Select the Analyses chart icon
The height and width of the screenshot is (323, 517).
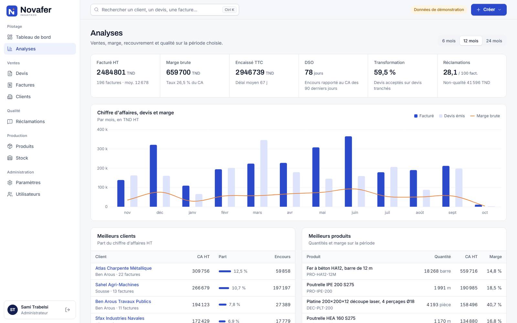[x=10, y=49]
